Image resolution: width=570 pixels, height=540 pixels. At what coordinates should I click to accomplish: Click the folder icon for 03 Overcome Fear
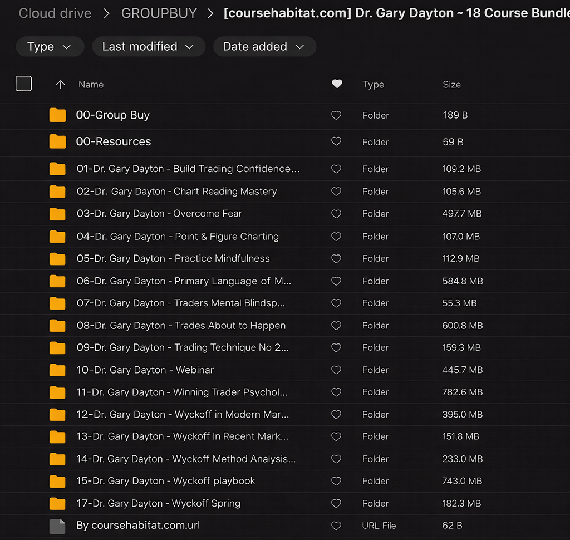(57, 214)
